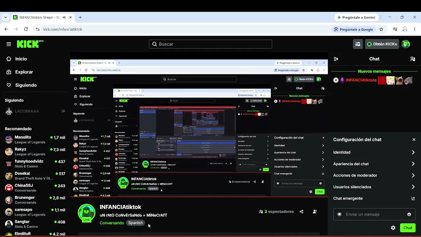Open caresapo recommended channel
421x237 pixels.
35,212
